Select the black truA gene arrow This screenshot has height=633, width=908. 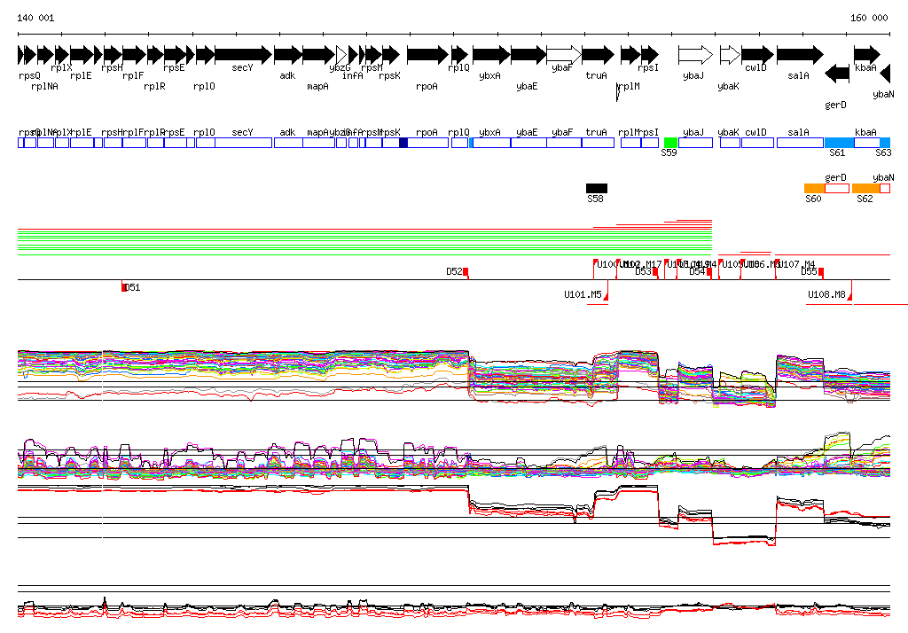click(599, 55)
